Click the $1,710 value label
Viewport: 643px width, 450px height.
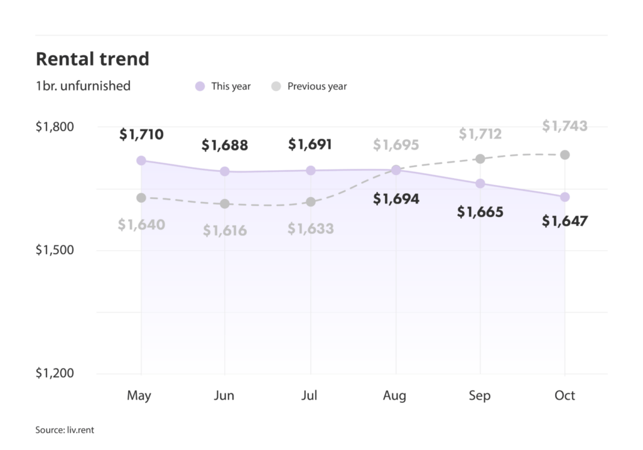pyautogui.click(x=141, y=134)
